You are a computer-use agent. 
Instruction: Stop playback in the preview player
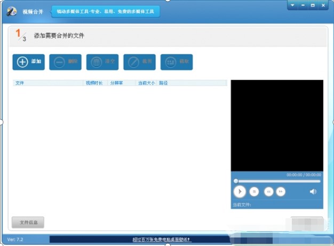[x=254, y=192]
